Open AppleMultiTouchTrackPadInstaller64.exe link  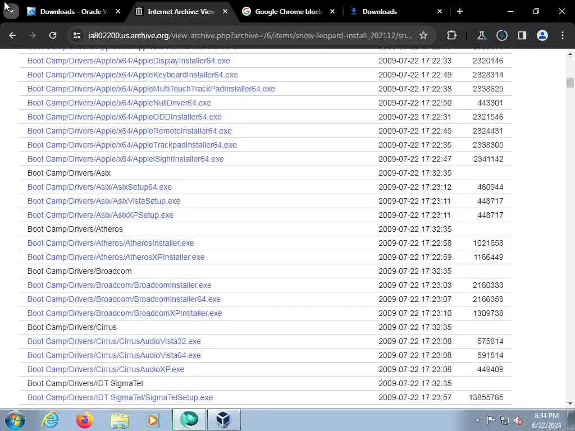151,89
